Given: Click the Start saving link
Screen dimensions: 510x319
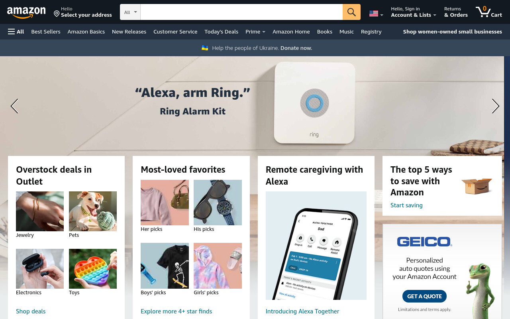Looking at the screenshot, I should tap(406, 205).
